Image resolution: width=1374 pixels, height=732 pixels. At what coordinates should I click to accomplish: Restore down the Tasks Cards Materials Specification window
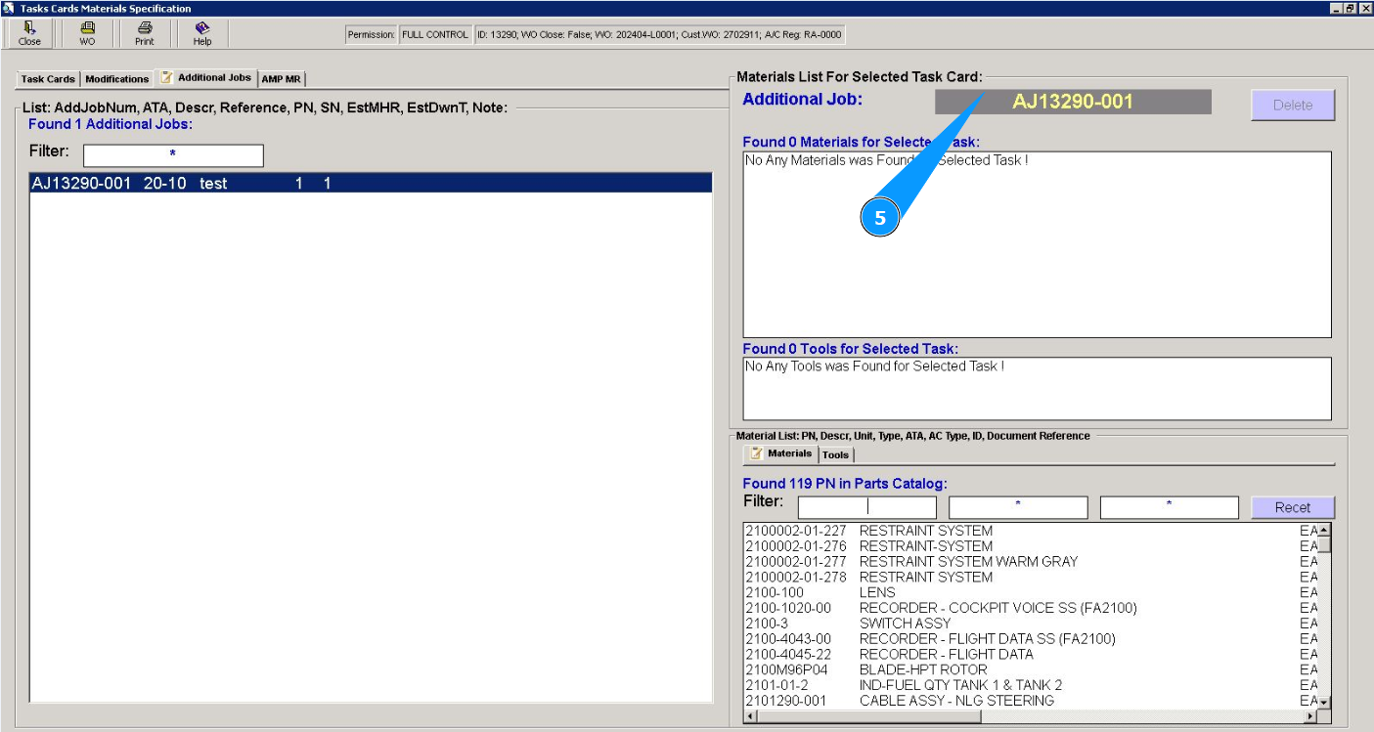1351,8
